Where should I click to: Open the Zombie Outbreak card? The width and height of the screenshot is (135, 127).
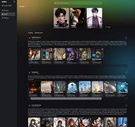(x=59, y=89)
